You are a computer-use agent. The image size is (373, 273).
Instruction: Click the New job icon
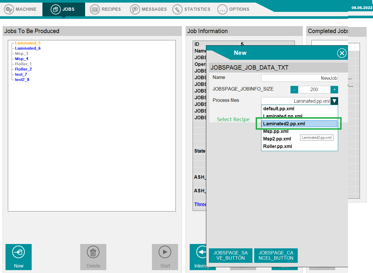pyautogui.click(x=18, y=252)
